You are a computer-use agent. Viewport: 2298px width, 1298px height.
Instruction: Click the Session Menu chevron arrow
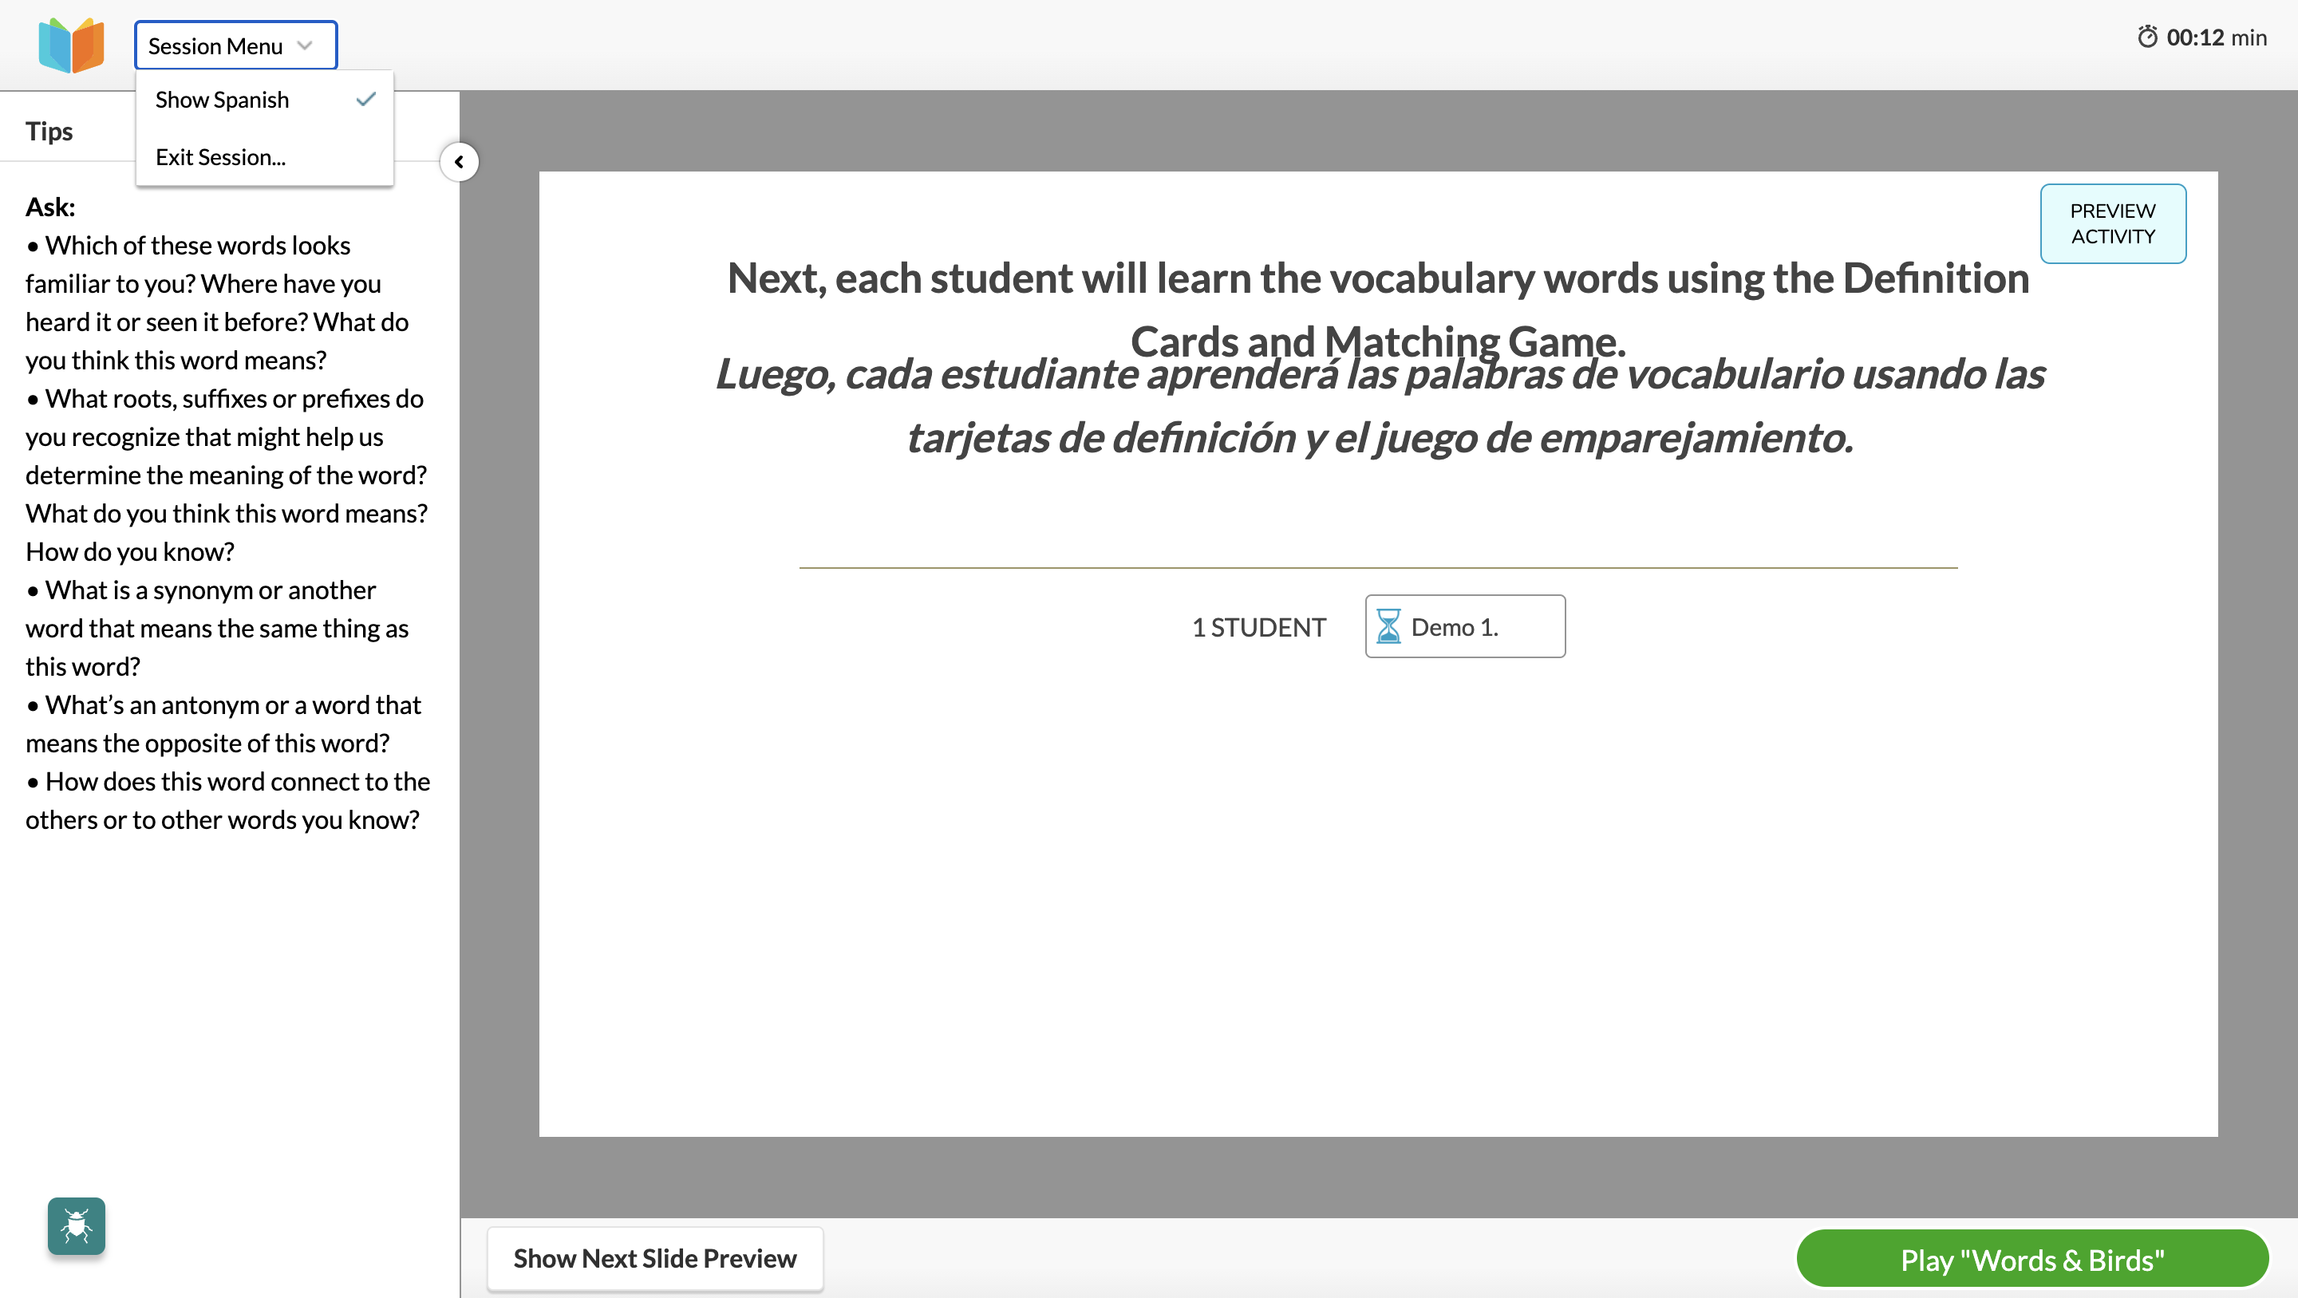(x=303, y=45)
